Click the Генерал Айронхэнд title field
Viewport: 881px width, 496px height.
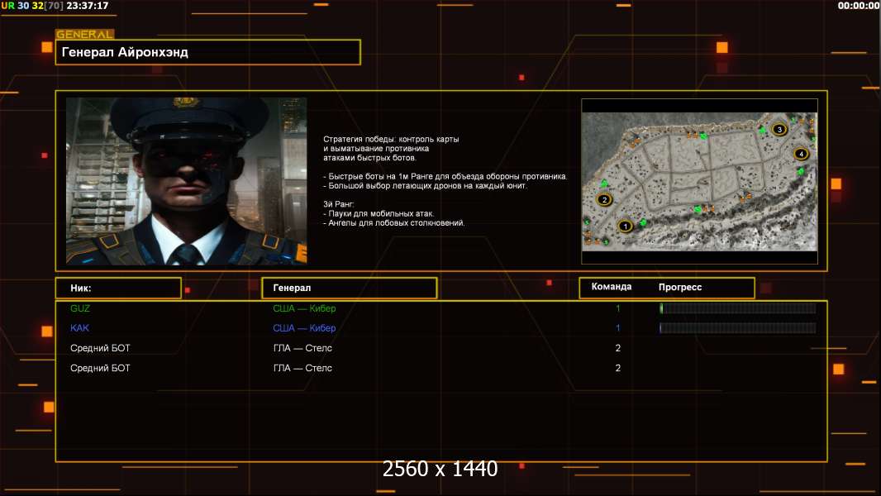pos(208,52)
